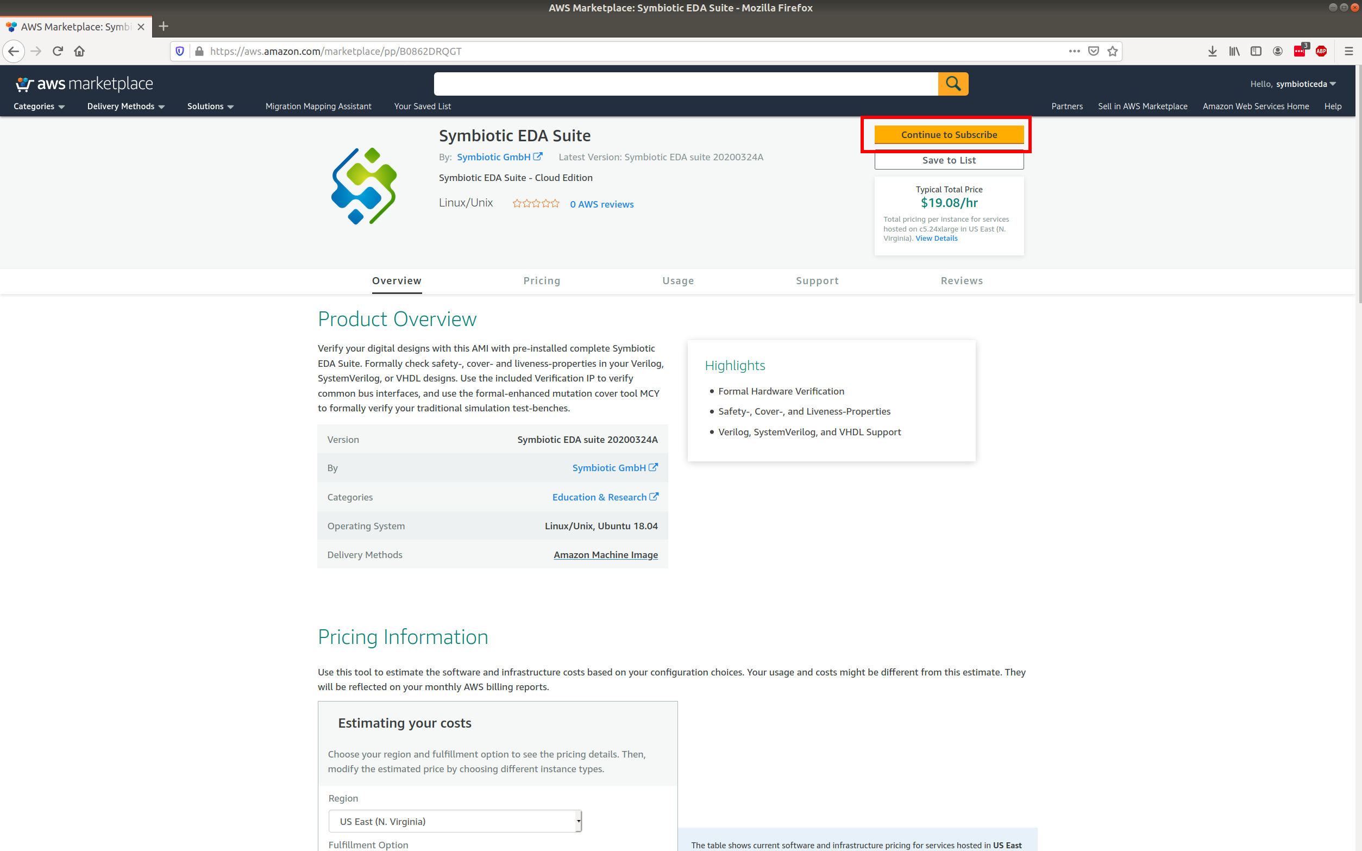1362x851 pixels.
Task: Reload the page with the refresh icon
Action: point(58,51)
